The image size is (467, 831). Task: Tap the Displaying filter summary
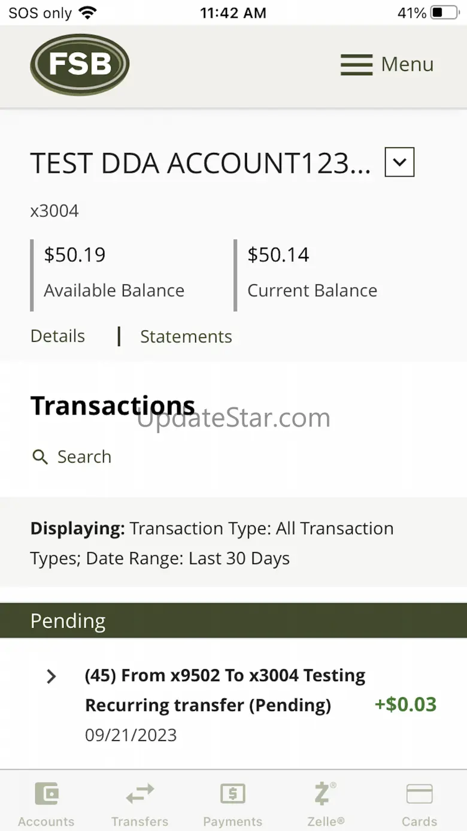[212, 543]
